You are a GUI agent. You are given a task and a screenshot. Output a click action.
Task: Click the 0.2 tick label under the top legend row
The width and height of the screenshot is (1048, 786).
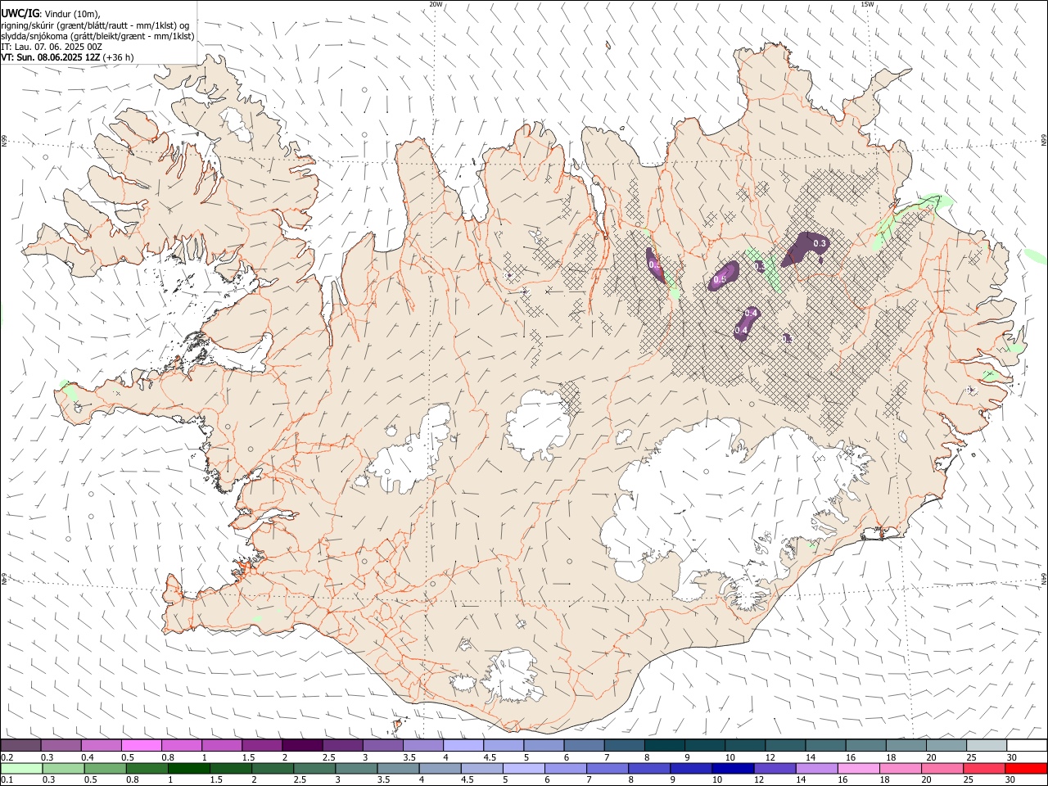7,757
